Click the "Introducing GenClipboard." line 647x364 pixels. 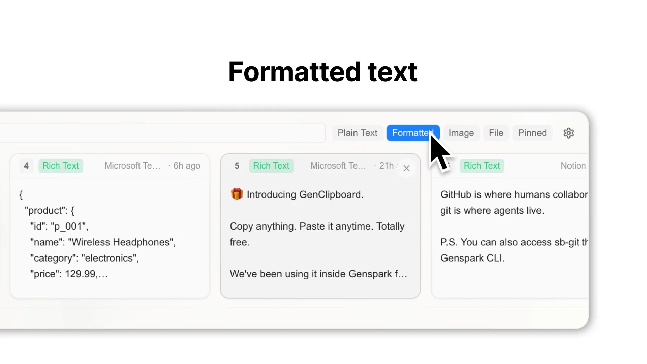(305, 194)
